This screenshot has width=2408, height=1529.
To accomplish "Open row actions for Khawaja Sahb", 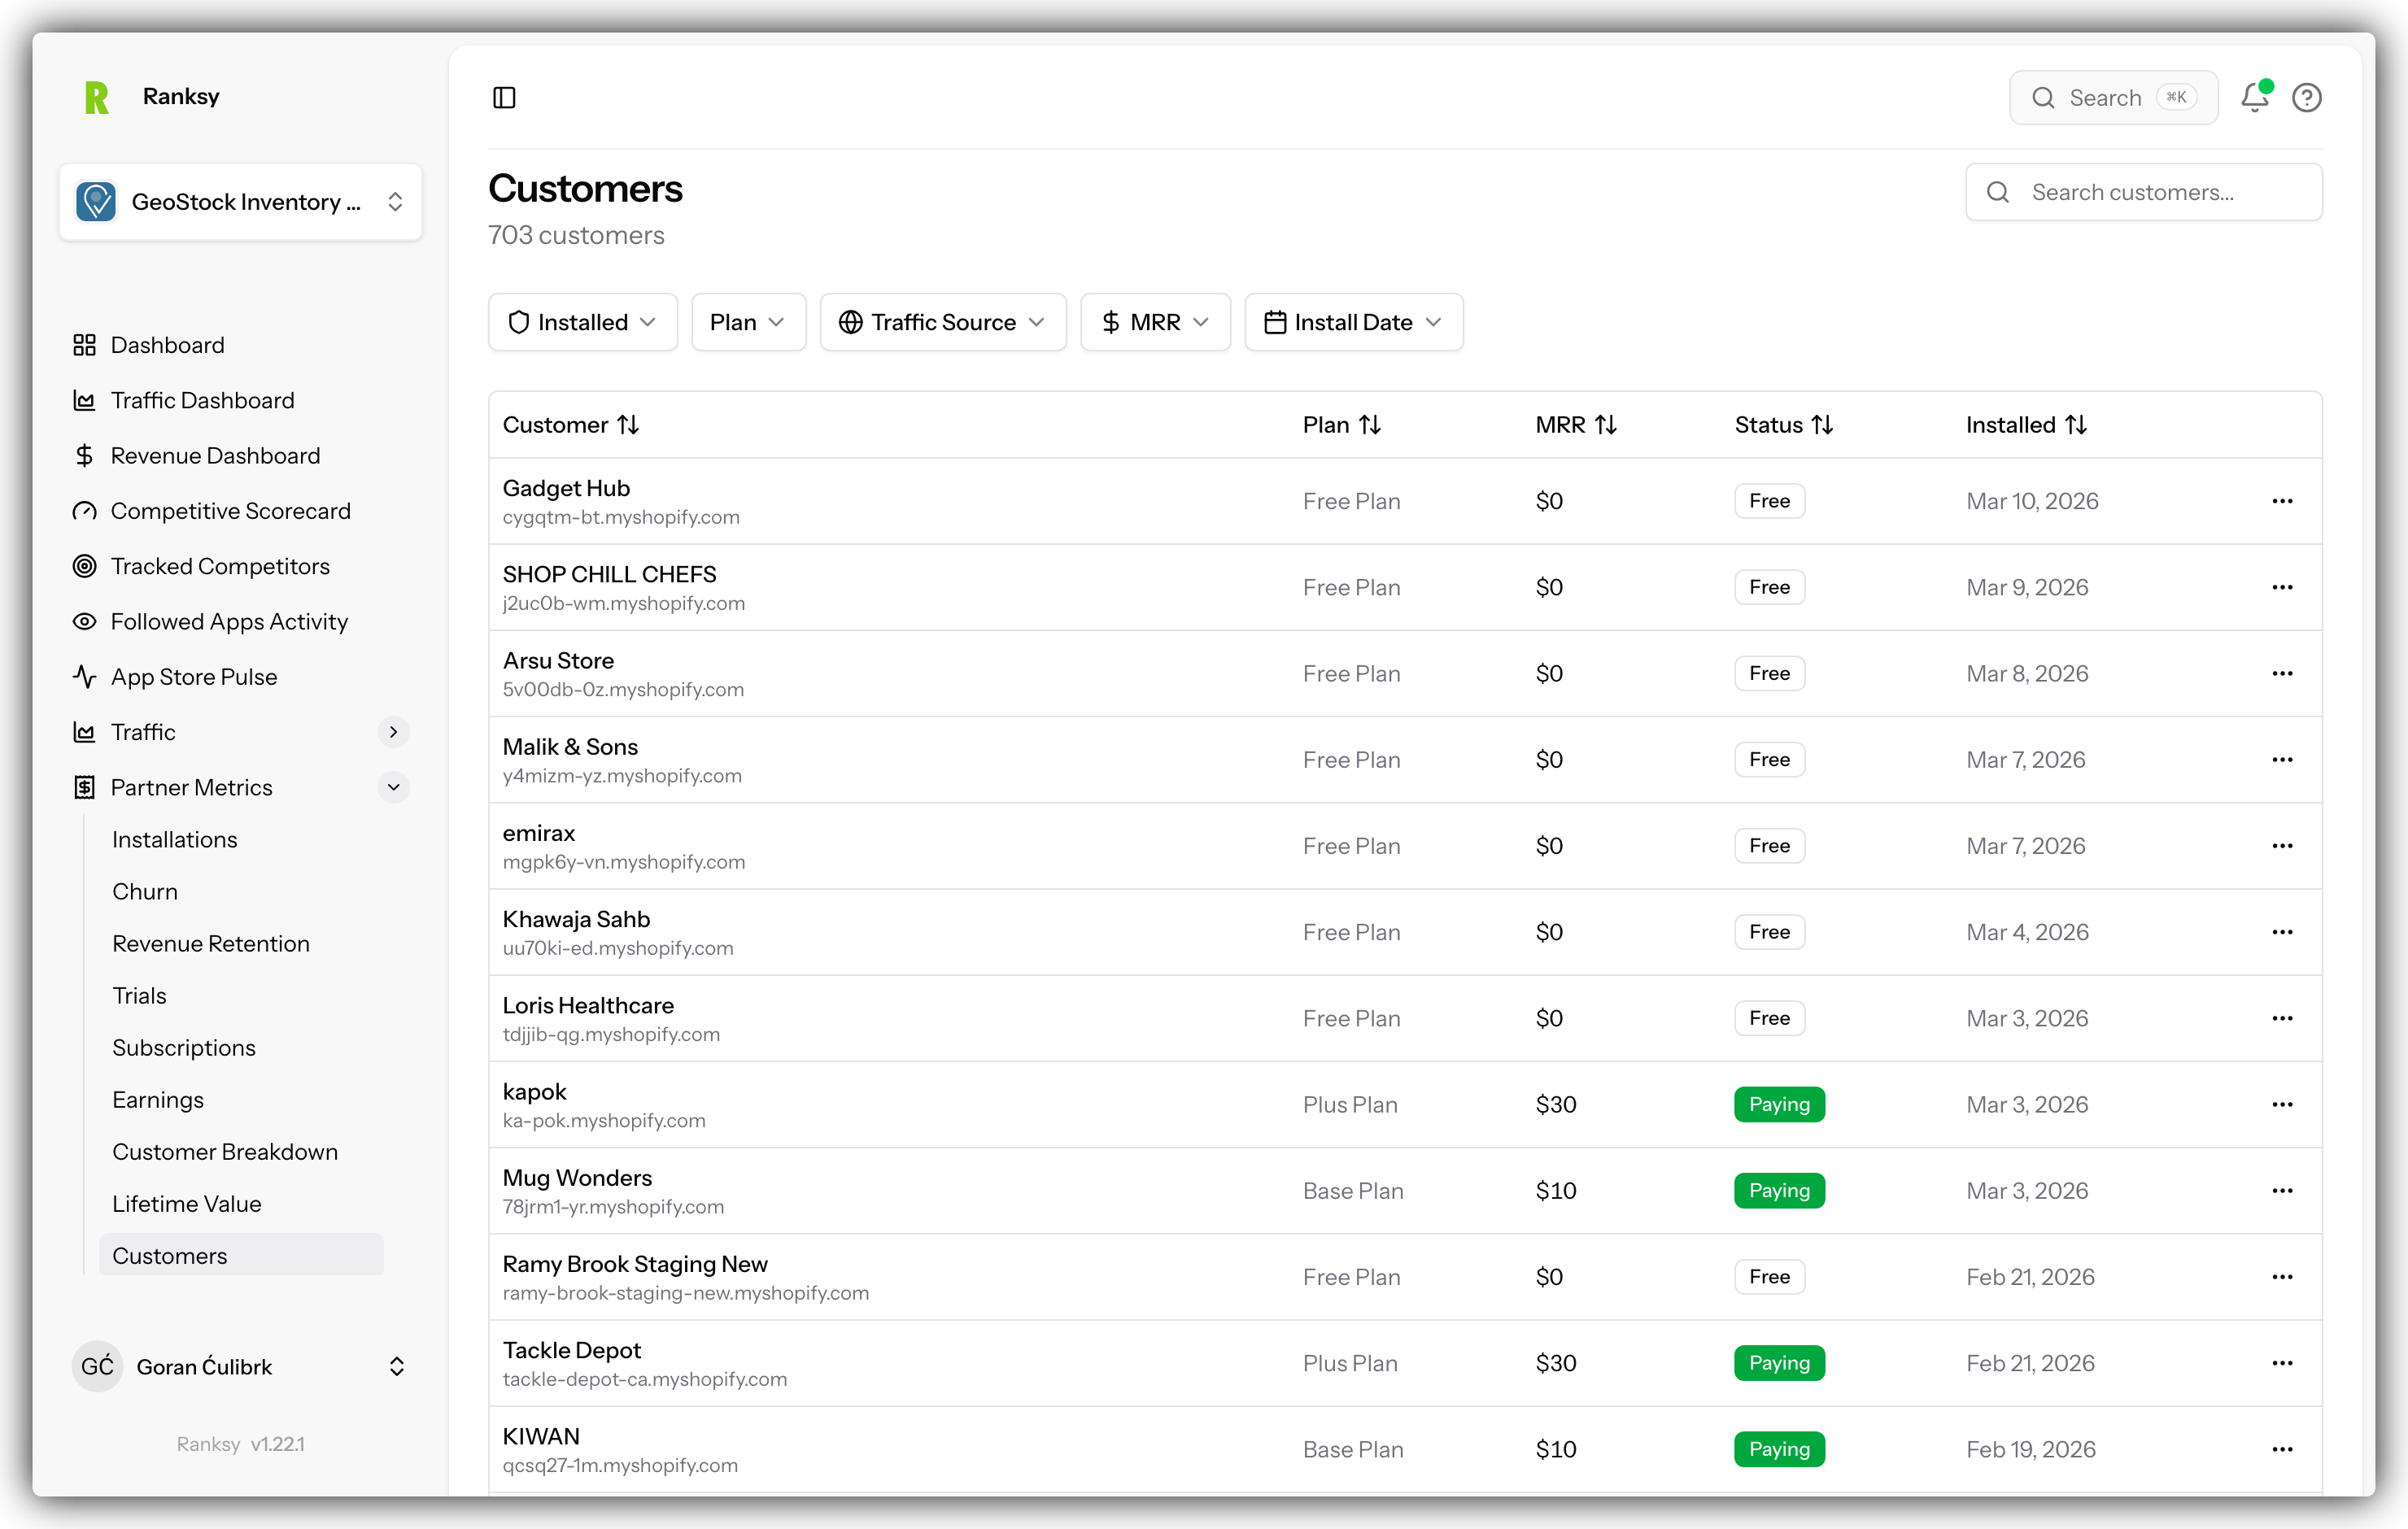I will point(2282,932).
